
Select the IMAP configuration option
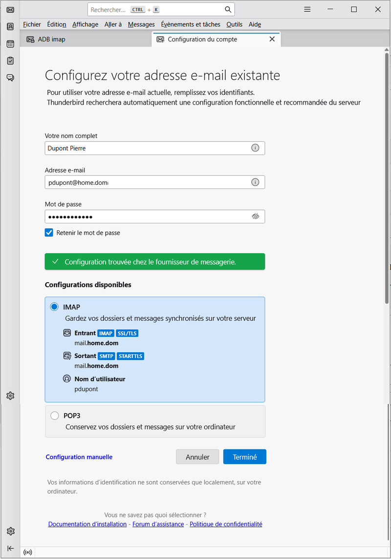54,307
